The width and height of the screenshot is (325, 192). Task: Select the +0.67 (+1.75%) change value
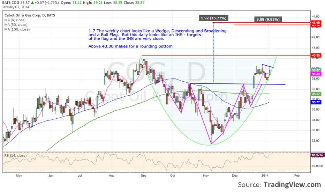click(47, 3)
